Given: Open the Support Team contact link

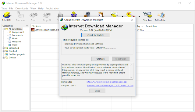Looking at the screenshot, I should tap(110, 85).
